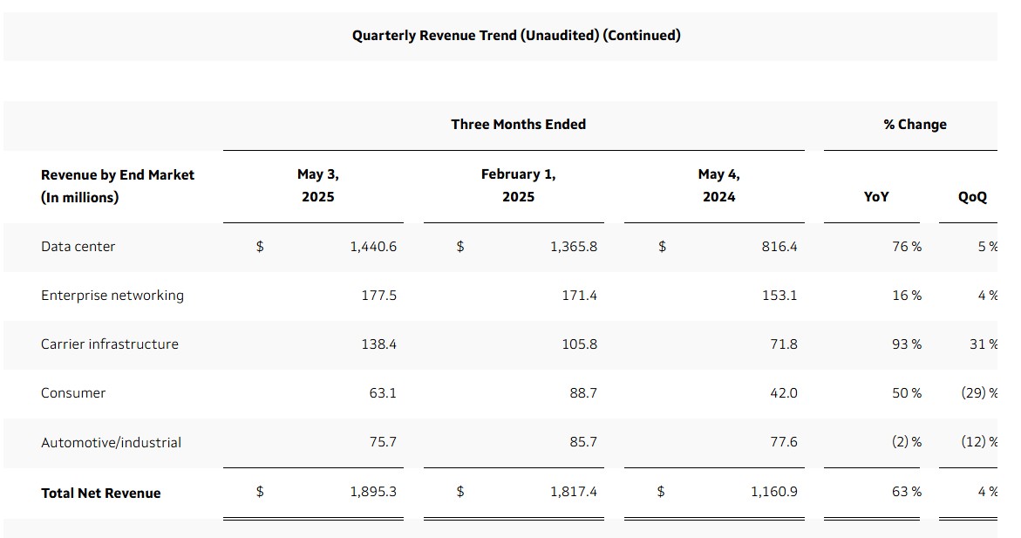The image size is (1021, 538).
Task: Click the 93 % carrier YoY value
Action: click(x=907, y=344)
